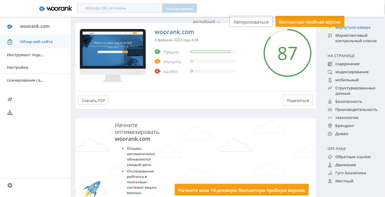Jump to Безопасность section
Image resolution: width=385 pixels, height=197 pixels.
pyautogui.click(x=349, y=102)
